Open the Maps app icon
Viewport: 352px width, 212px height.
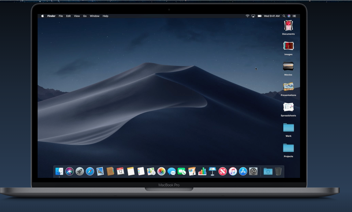click(x=151, y=171)
